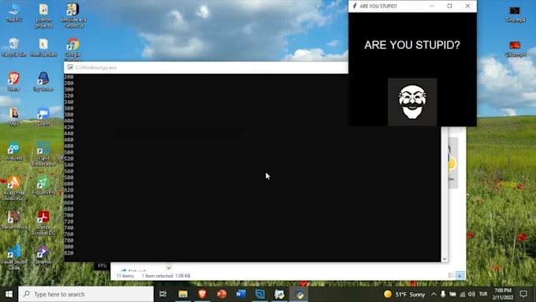Screen dimensions: 536x302
Task: Switch the TUR input language indicator
Action: (483, 294)
